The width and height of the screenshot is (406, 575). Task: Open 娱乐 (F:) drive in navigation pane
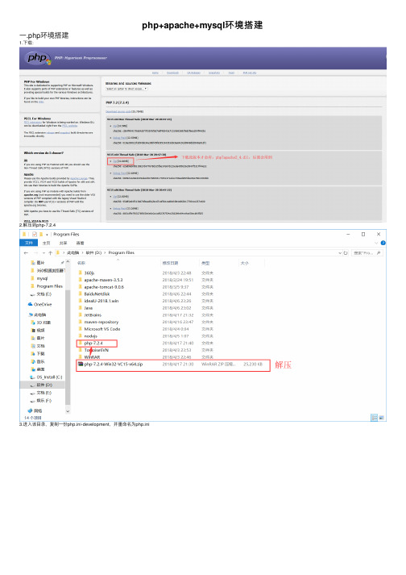[x=44, y=401]
